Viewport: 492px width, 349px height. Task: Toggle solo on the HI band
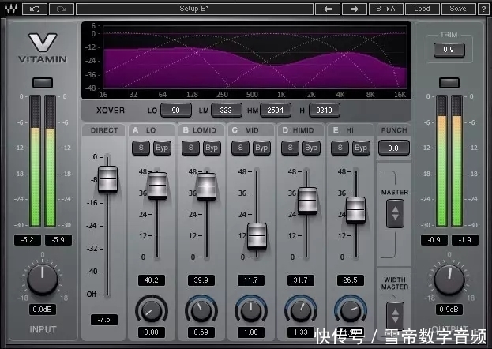click(340, 148)
